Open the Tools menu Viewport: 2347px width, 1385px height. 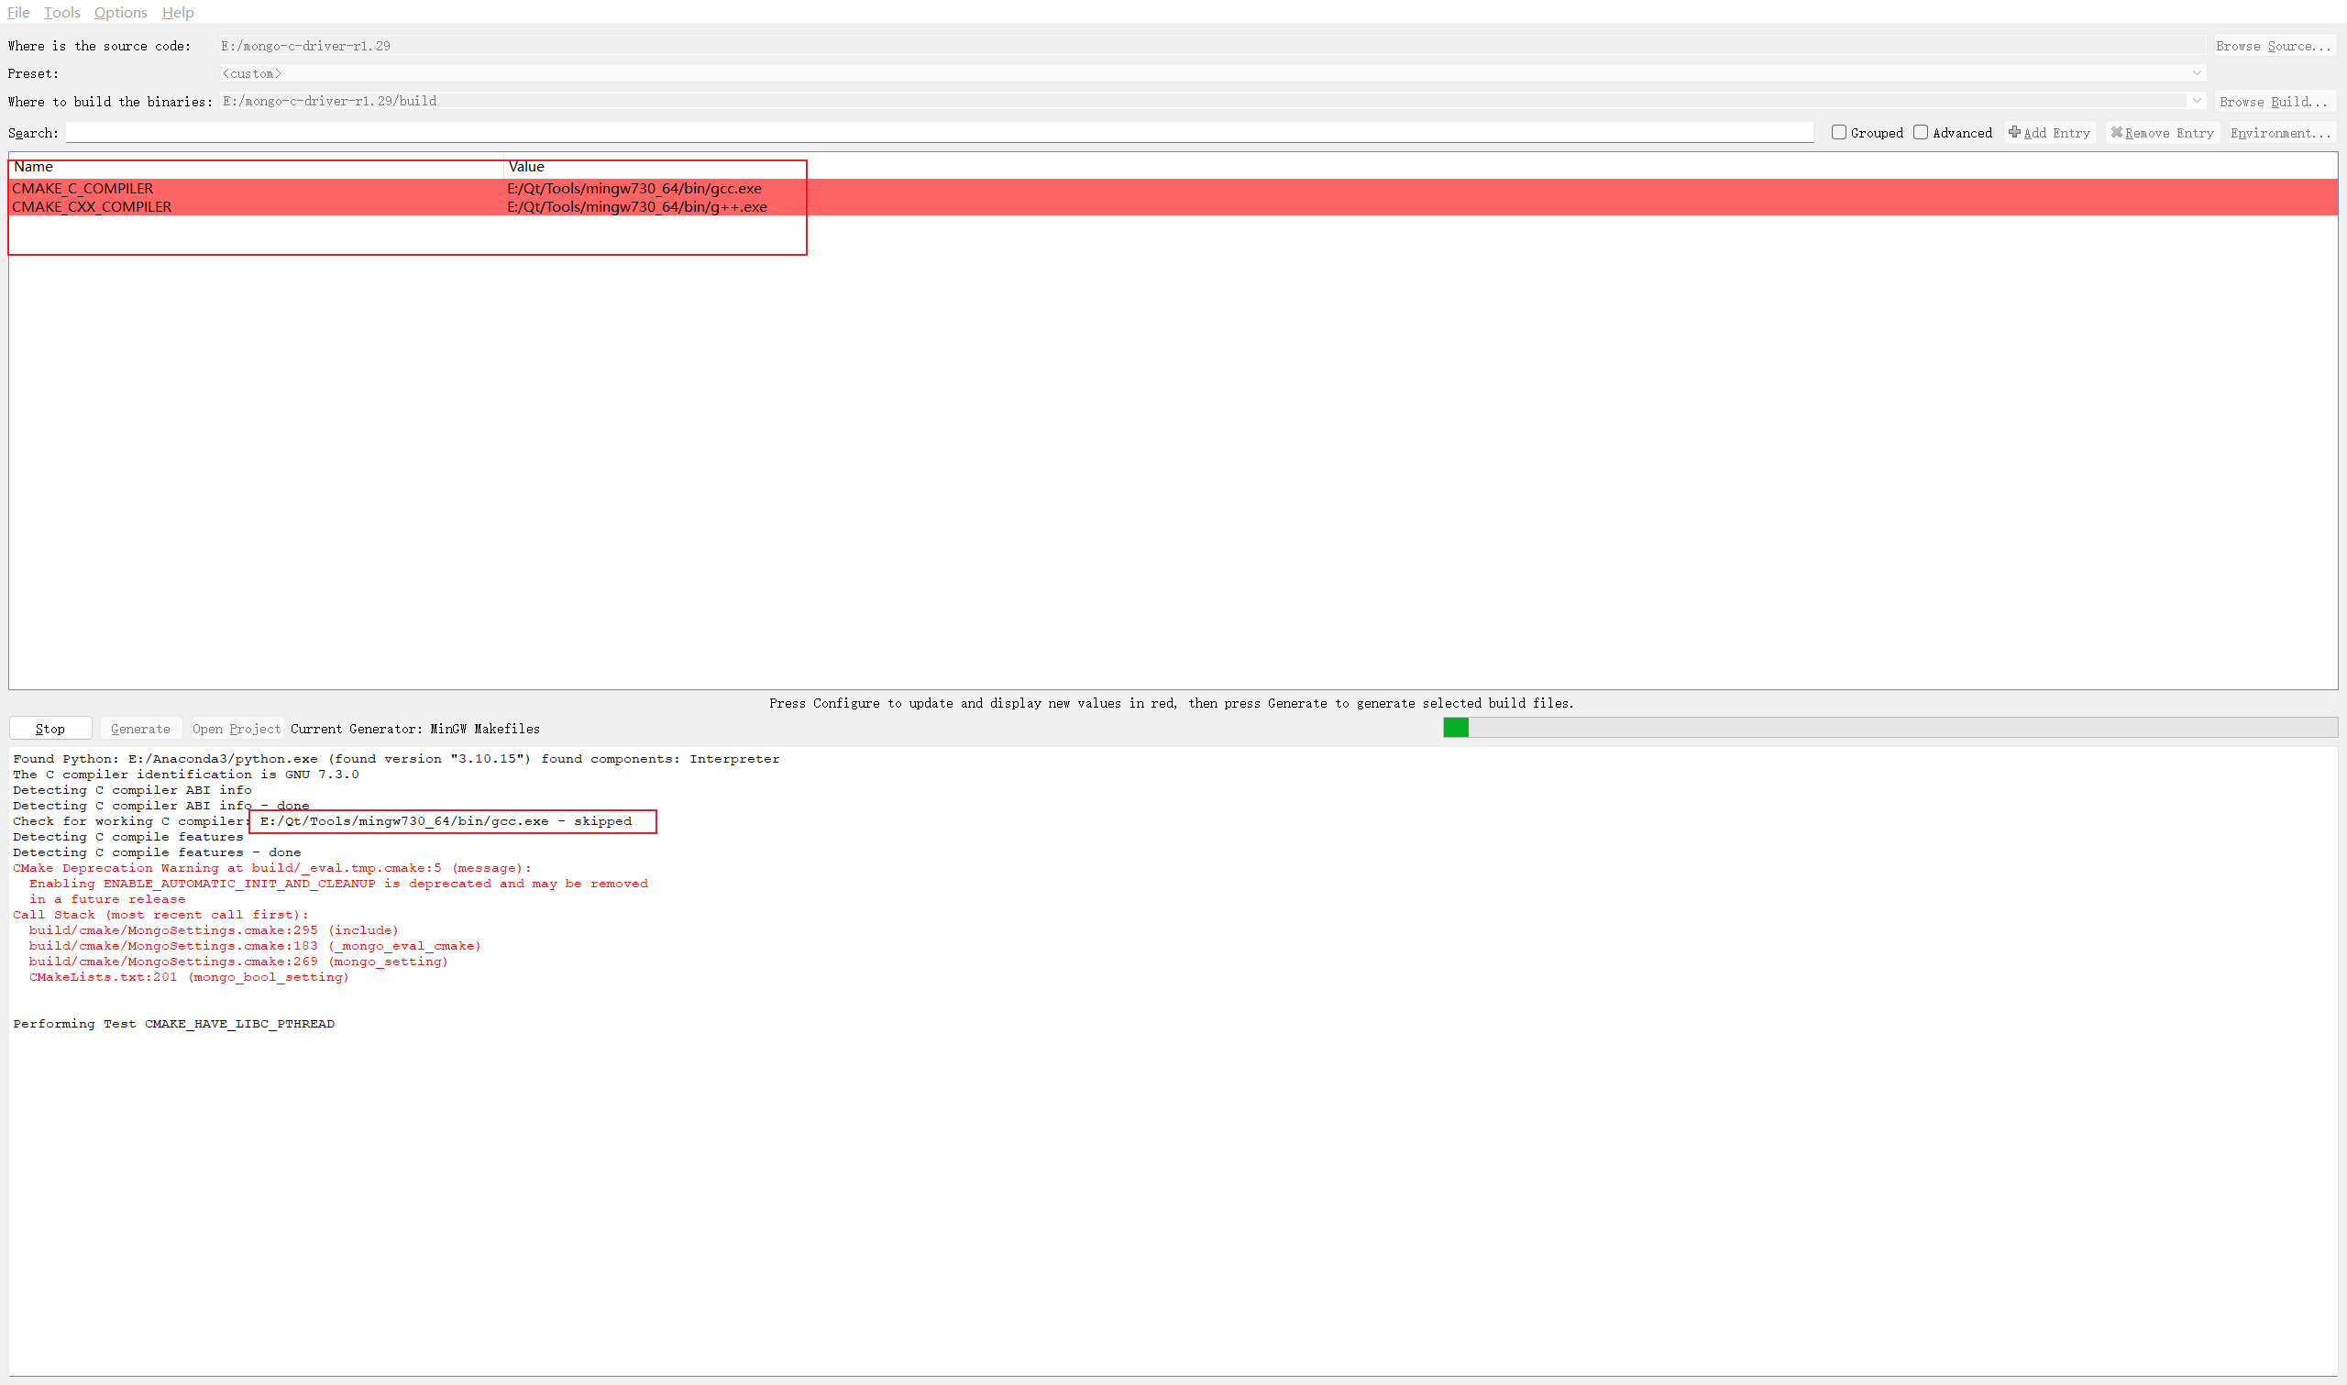coord(61,12)
